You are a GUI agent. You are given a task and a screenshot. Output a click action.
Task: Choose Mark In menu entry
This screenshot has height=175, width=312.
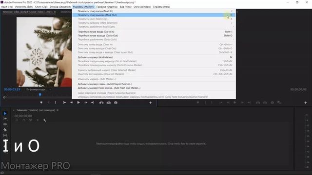tap(154, 11)
